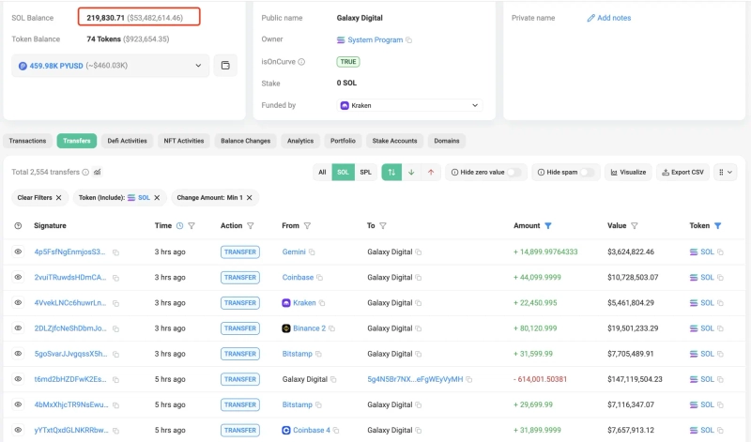Switch to the Defi Activities tab
The height and width of the screenshot is (442, 751).
(127, 141)
